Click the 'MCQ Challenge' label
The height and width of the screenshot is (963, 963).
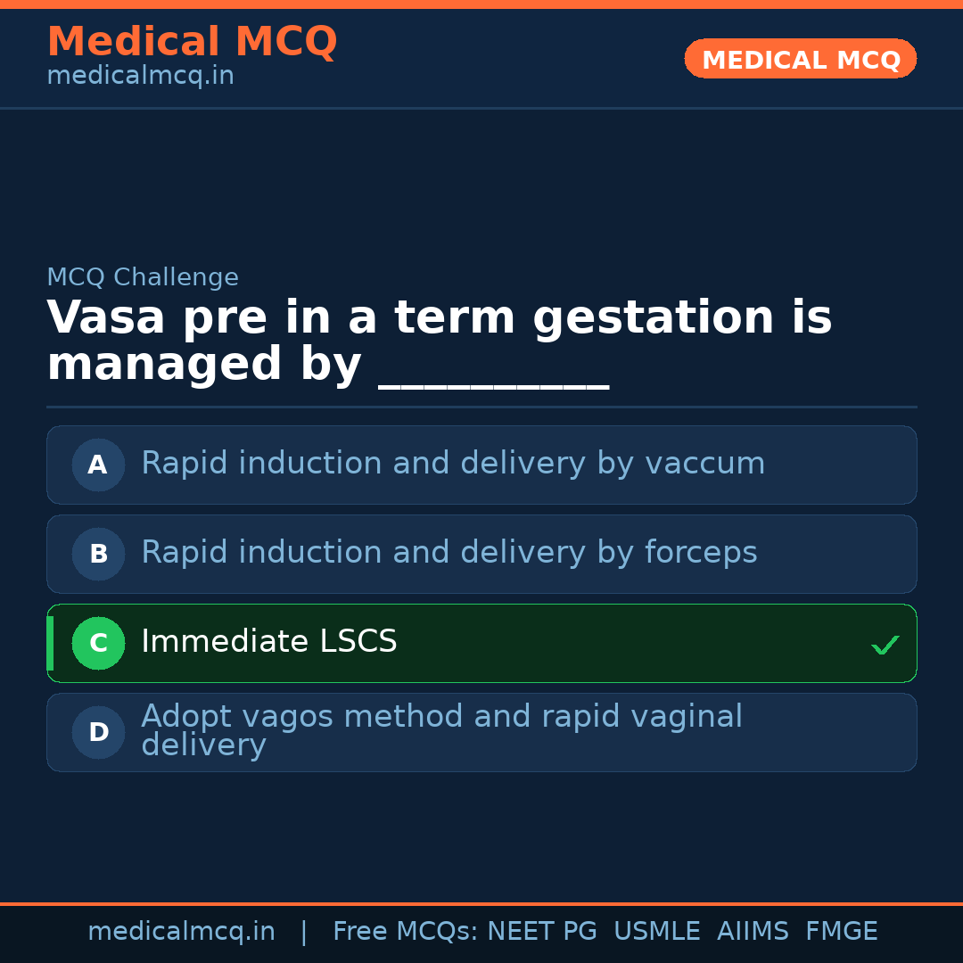(x=143, y=277)
